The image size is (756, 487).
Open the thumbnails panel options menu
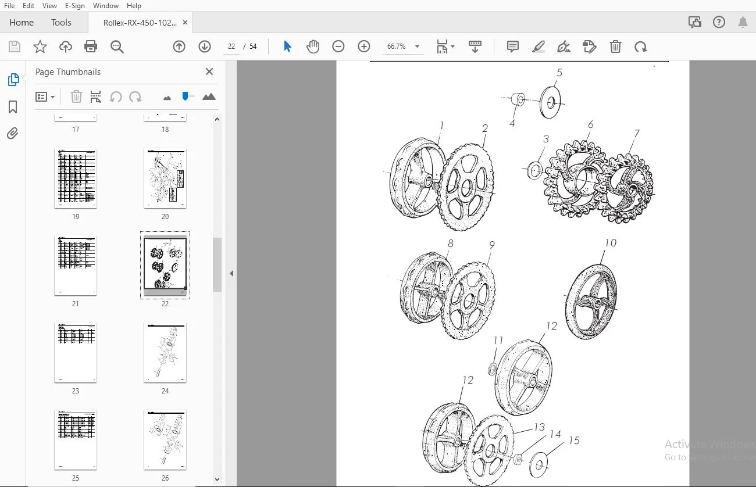(45, 97)
